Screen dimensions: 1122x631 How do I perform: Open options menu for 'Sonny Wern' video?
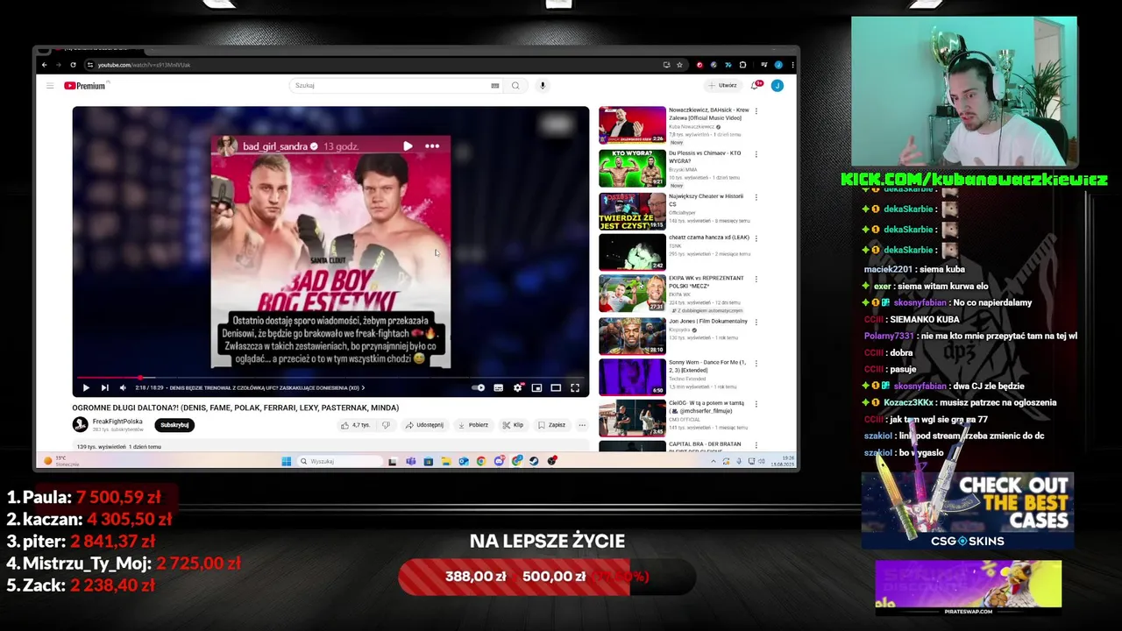[x=756, y=363]
